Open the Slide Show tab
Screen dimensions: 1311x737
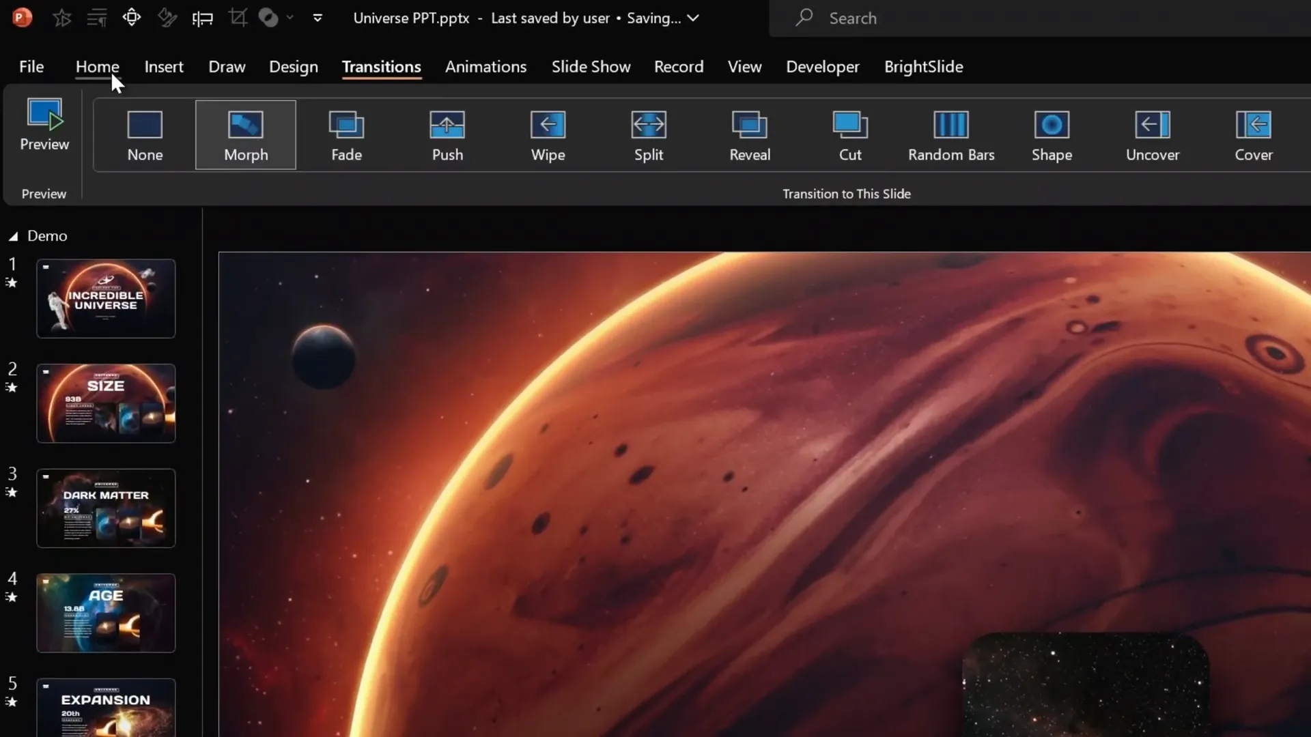(591, 67)
